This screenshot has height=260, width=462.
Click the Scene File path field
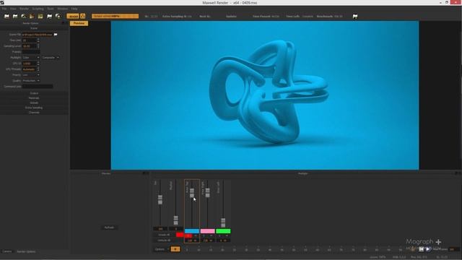click(x=38, y=35)
